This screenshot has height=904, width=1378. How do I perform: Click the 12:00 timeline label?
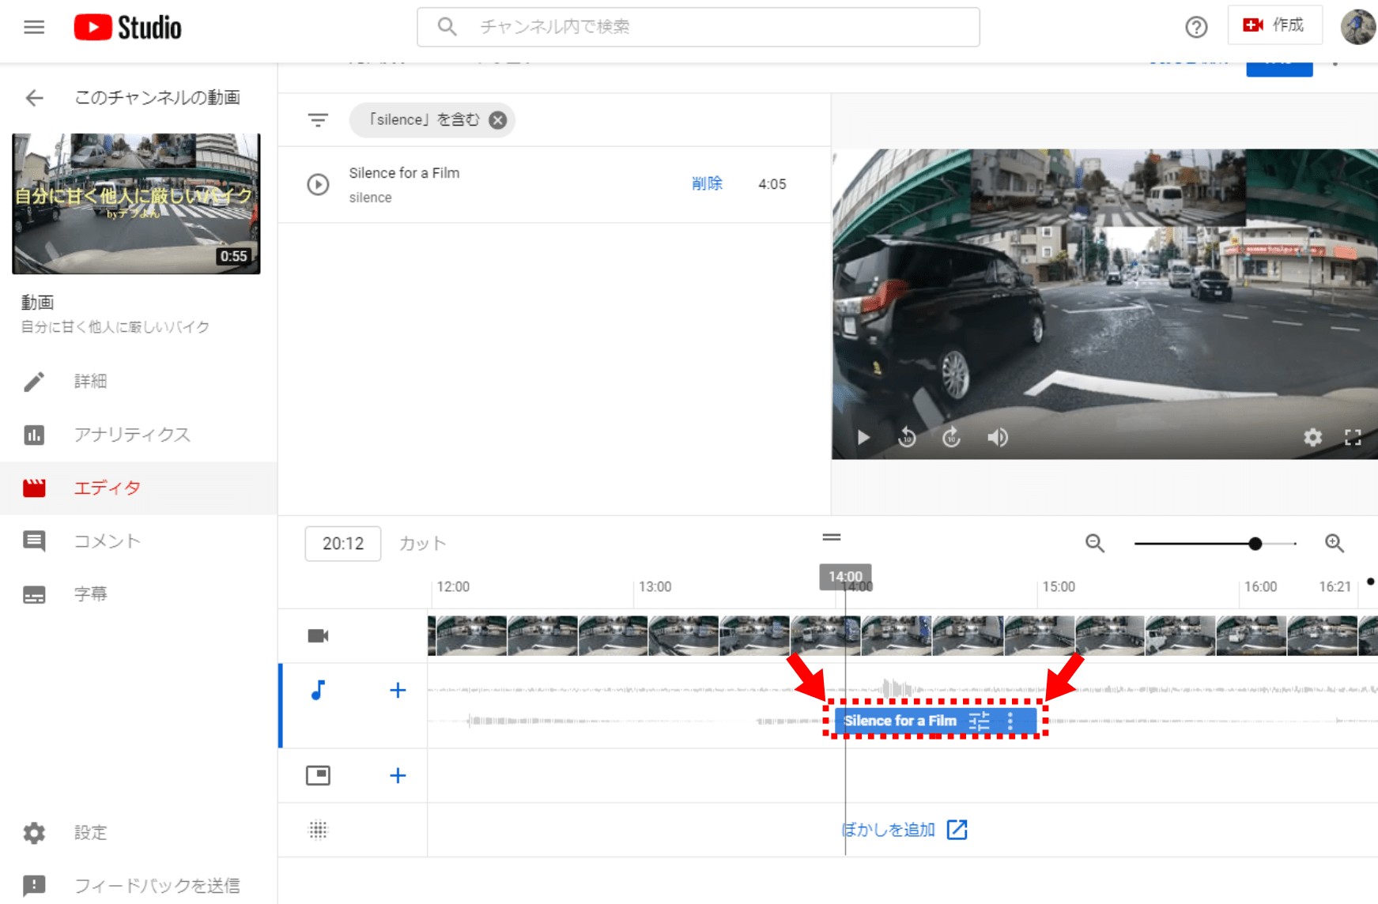[x=453, y=586]
